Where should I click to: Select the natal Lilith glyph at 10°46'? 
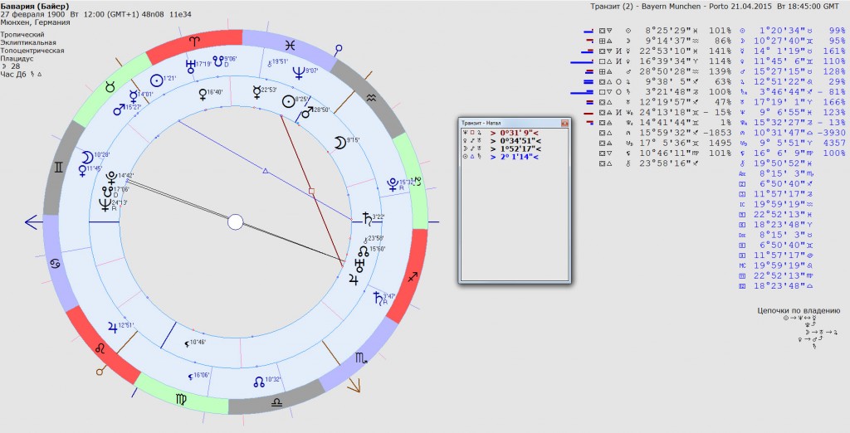pyautogui.click(x=187, y=343)
